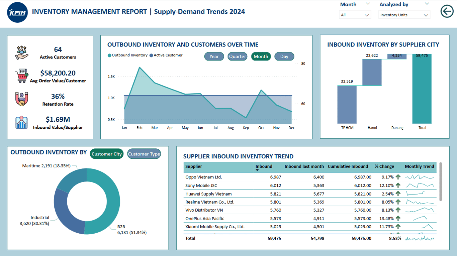This screenshot has width=457, height=256.
Task: Click the $1.69M Inbound Value figure
Action: [58, 119]
